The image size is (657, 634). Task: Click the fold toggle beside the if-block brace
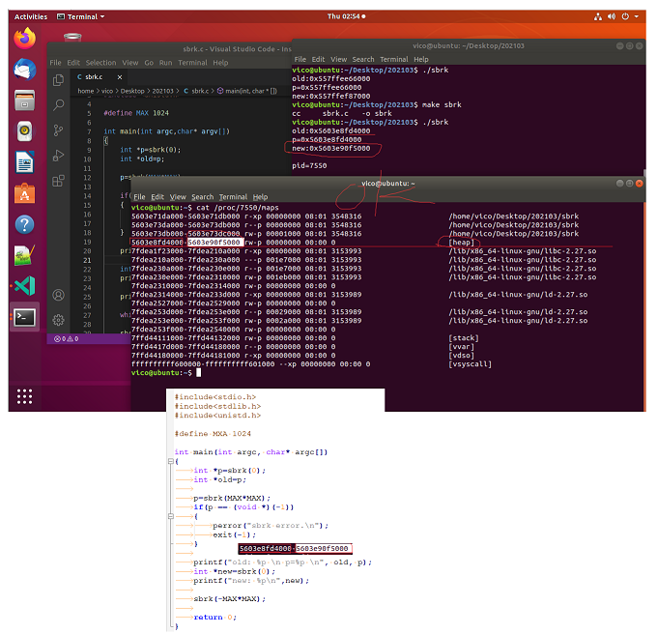tap(171, 516)
